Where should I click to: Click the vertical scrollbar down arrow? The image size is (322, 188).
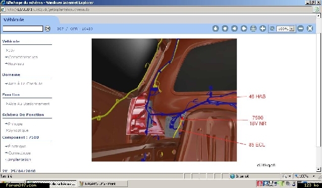tap(319, 169)
